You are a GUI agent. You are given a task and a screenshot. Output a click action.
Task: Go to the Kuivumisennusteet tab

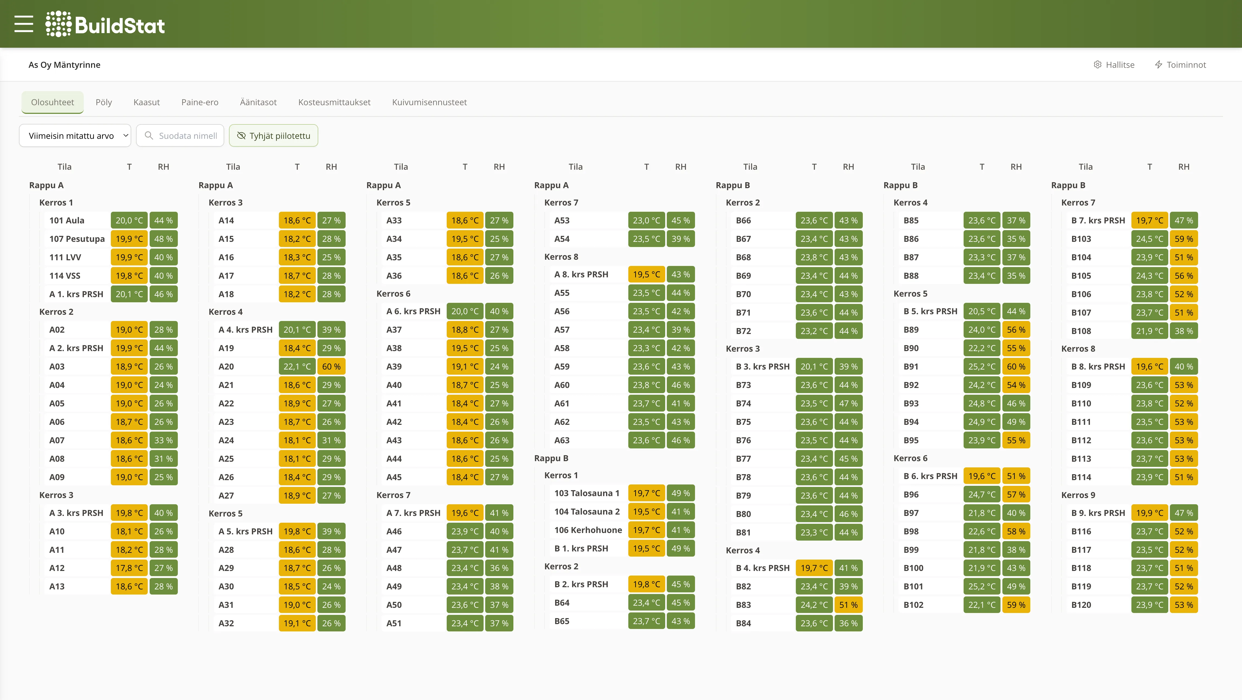pos(429,102)
